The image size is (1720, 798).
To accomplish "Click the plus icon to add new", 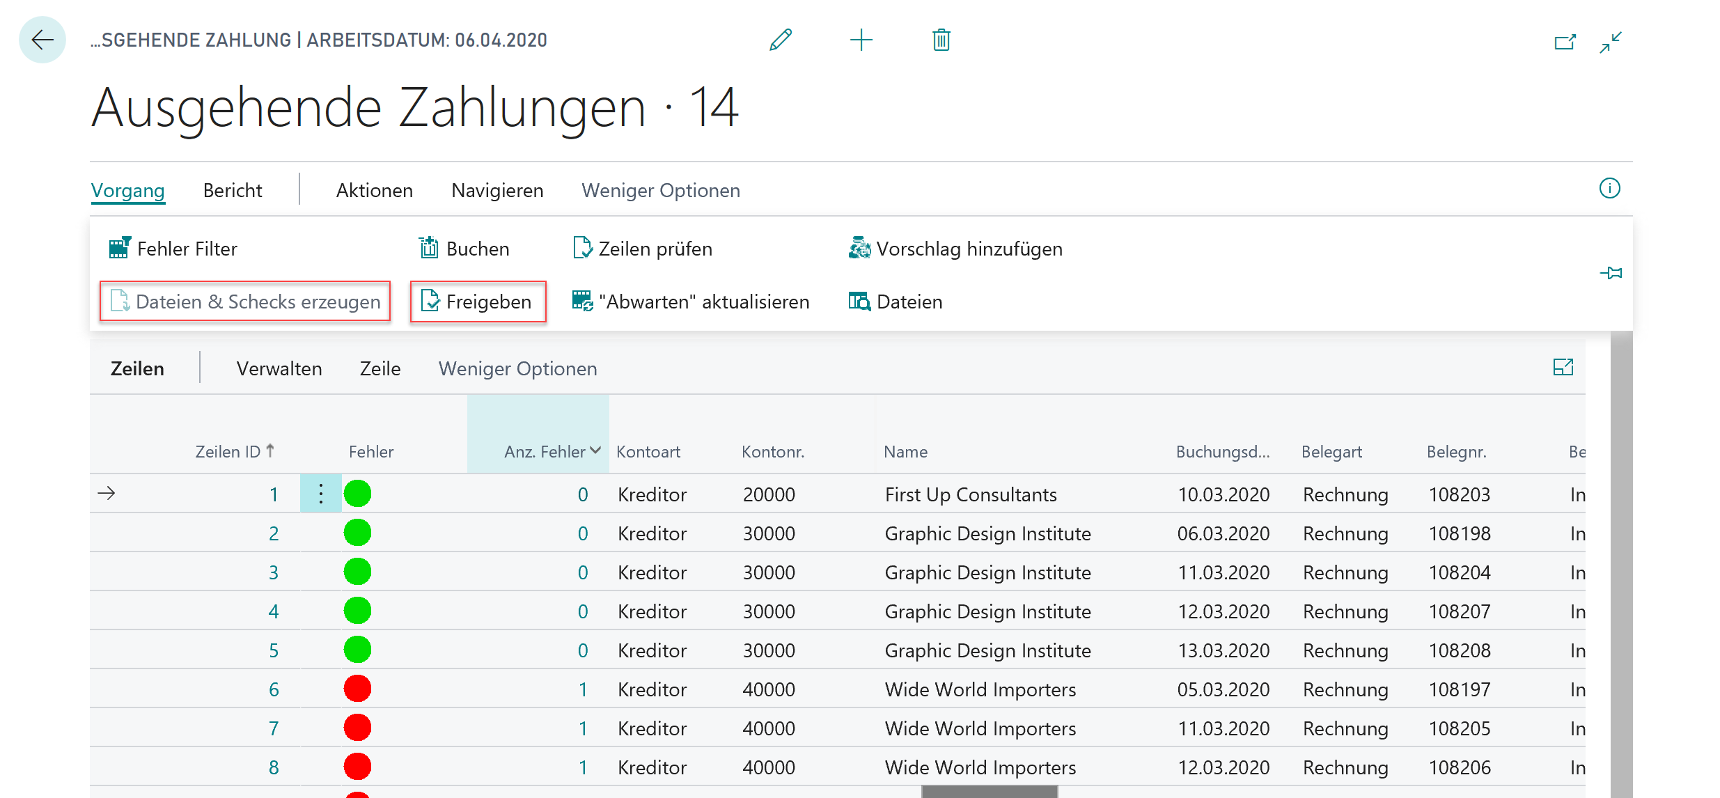I will [861, 40].
